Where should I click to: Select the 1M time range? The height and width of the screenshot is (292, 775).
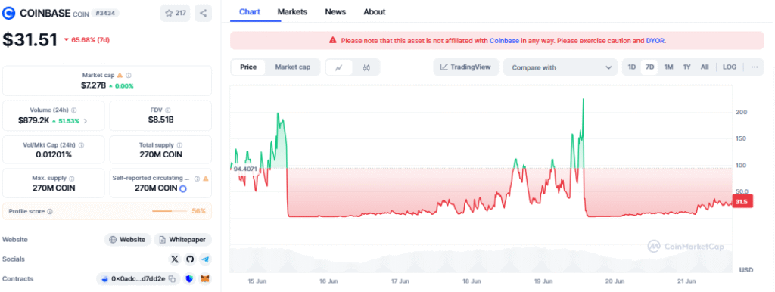click(668, 67)
